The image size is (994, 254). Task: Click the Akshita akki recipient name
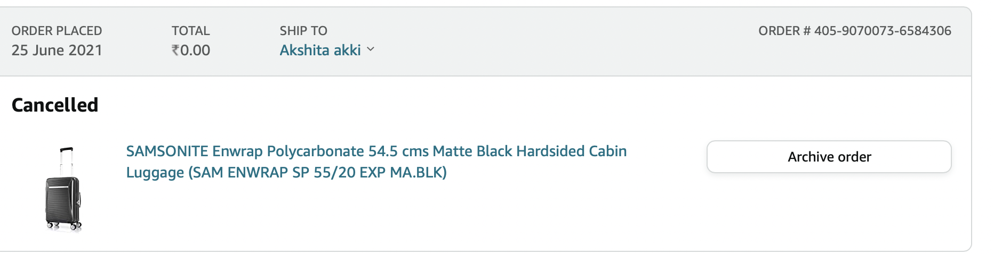tap(320, 50)
